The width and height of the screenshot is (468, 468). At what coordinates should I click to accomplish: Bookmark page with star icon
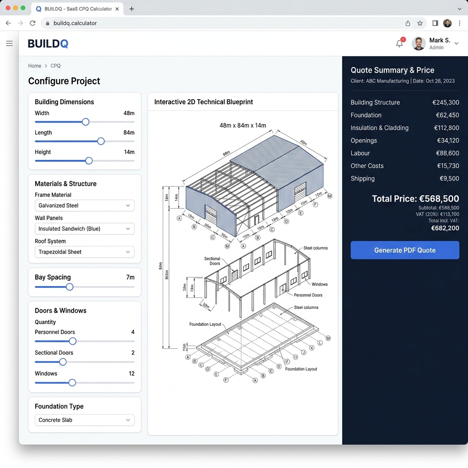(420, 23)
